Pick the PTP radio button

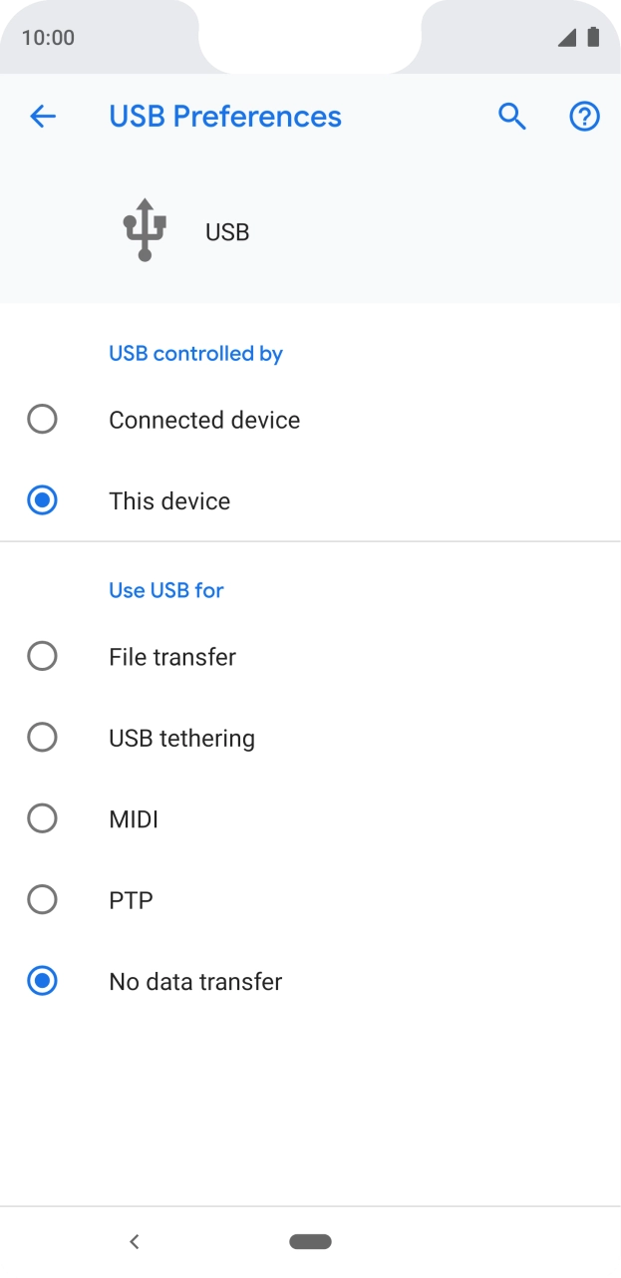click(x=42, y=900)
